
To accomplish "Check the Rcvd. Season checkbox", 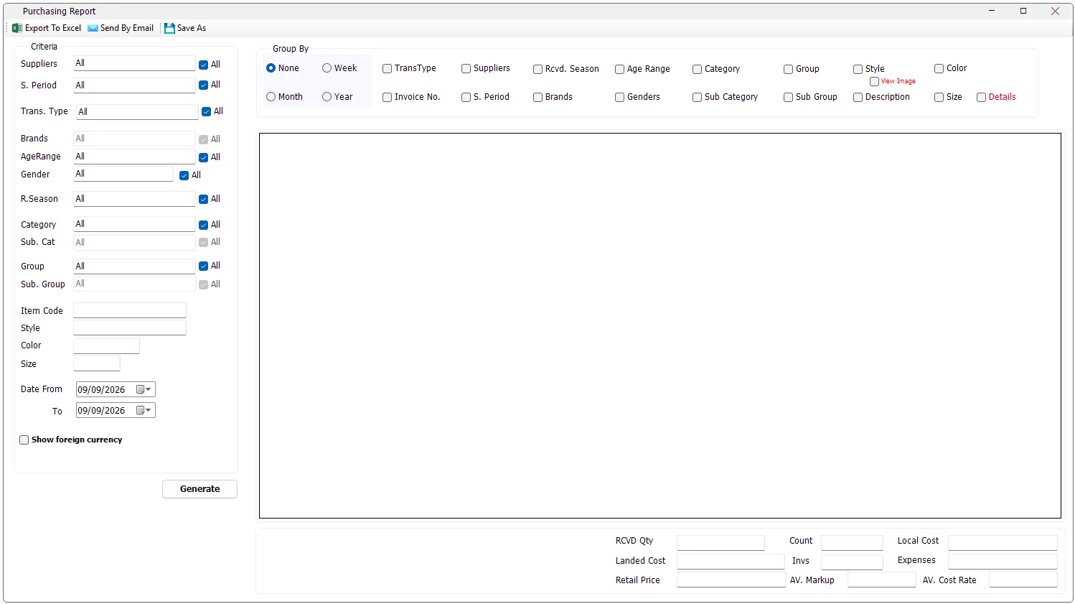I will (537, 70).
